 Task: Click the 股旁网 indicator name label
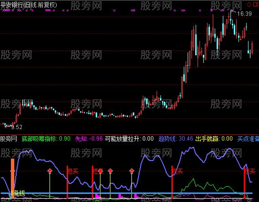click(x=9, y=139)
